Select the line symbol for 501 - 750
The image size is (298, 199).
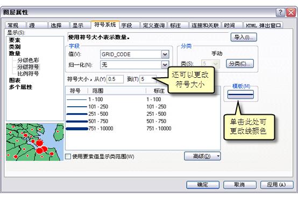(x=77, y=121)
